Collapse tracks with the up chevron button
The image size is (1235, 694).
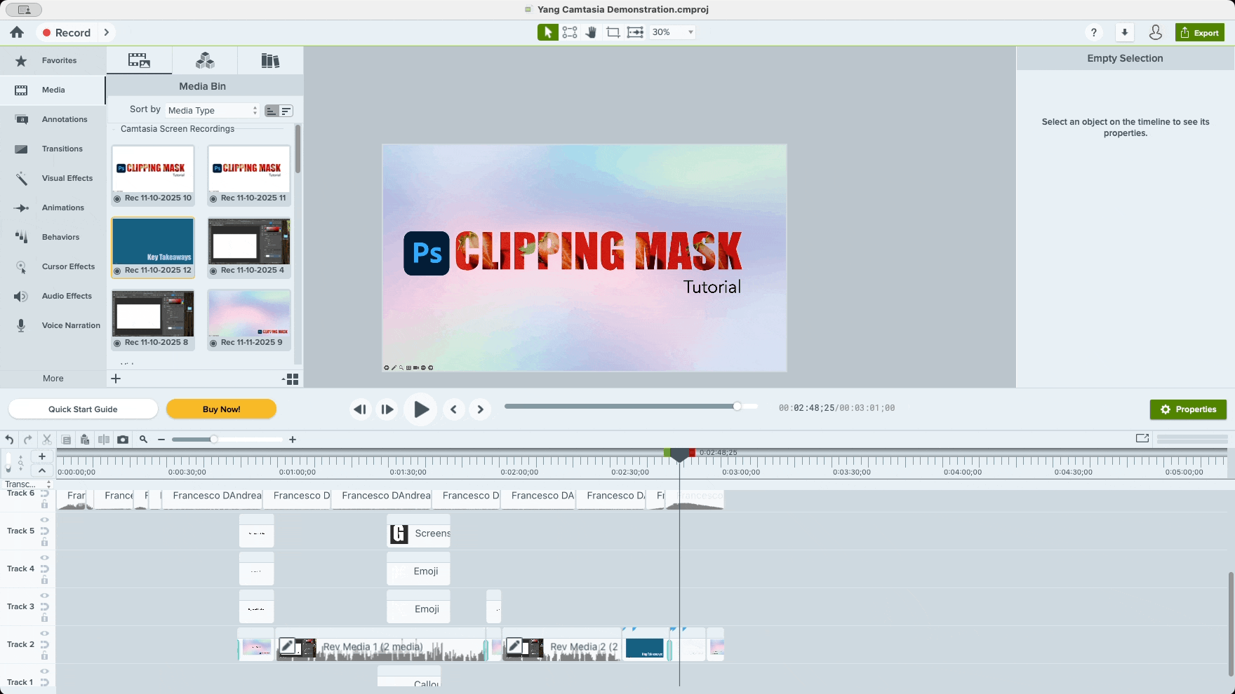42,471
